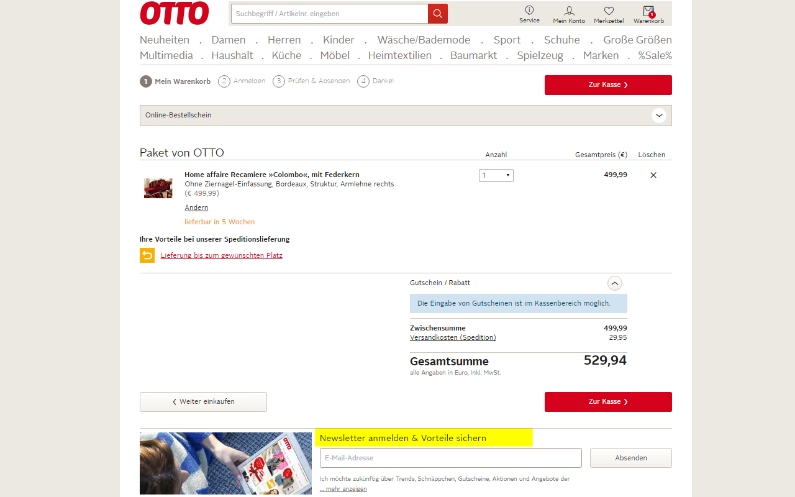This screenshot has height=497, width=795.
Task: Open the Anzahl quantity dropdown
Action: point(496,175)
